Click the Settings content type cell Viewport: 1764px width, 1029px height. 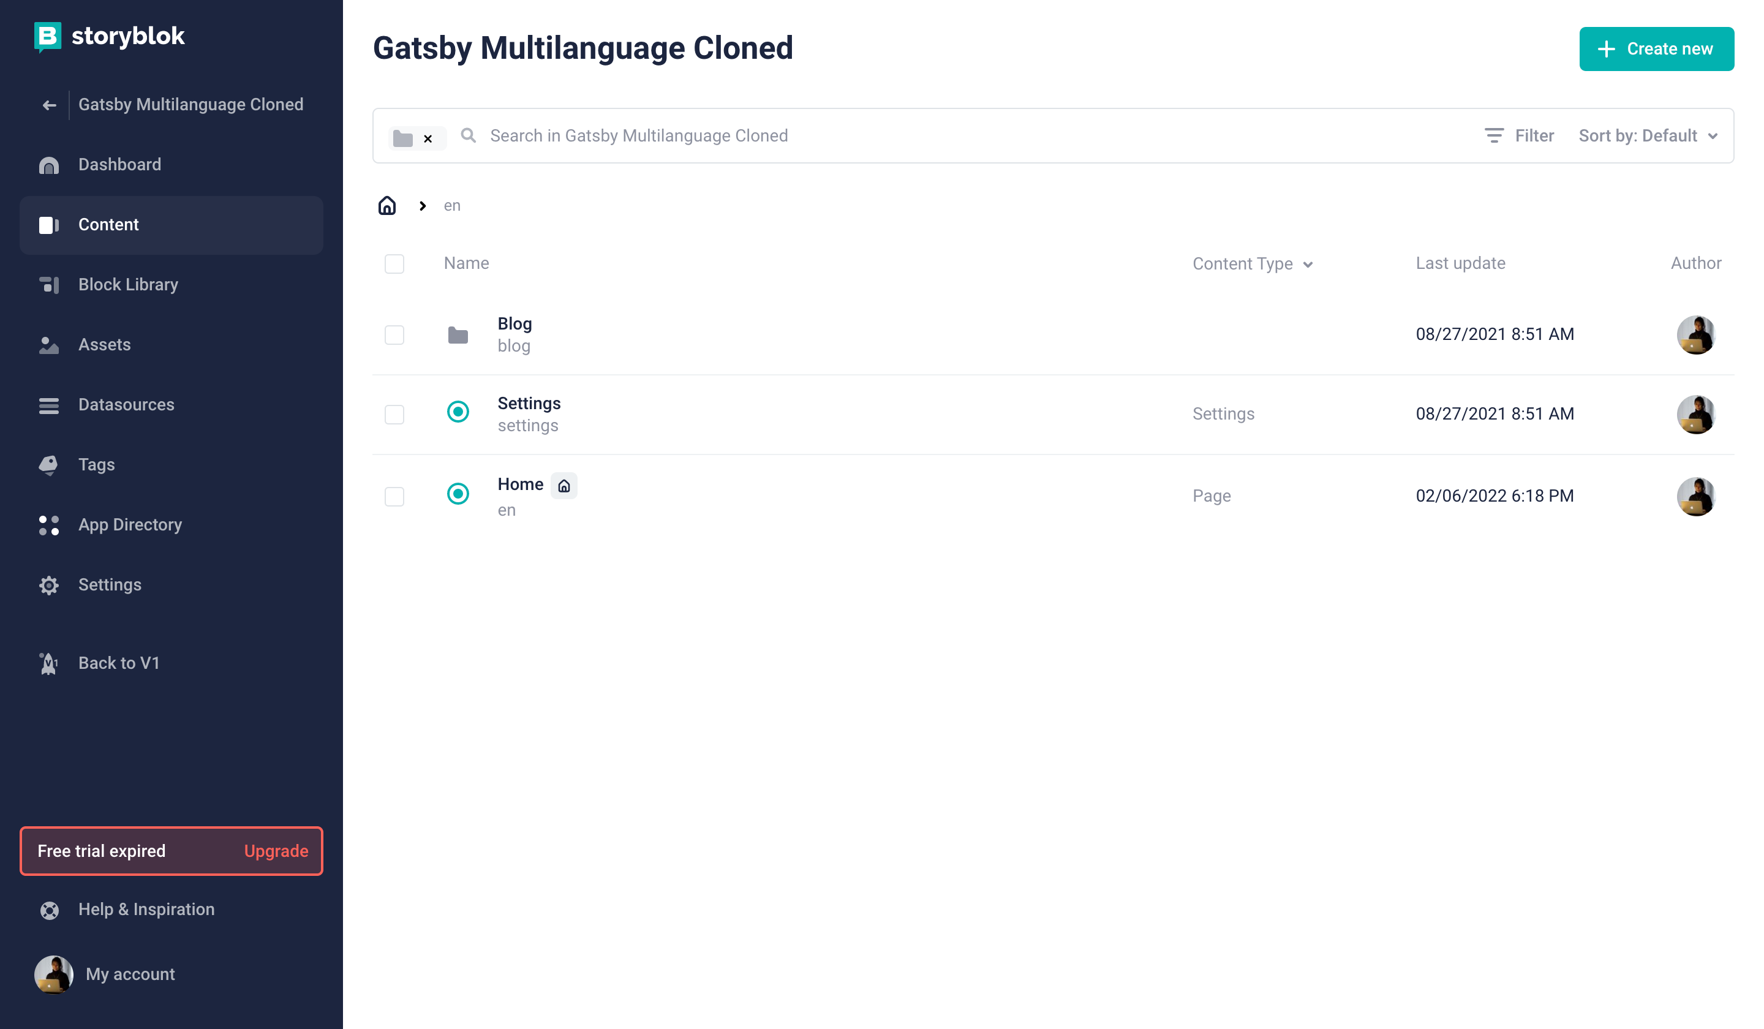coord(1223,415)
